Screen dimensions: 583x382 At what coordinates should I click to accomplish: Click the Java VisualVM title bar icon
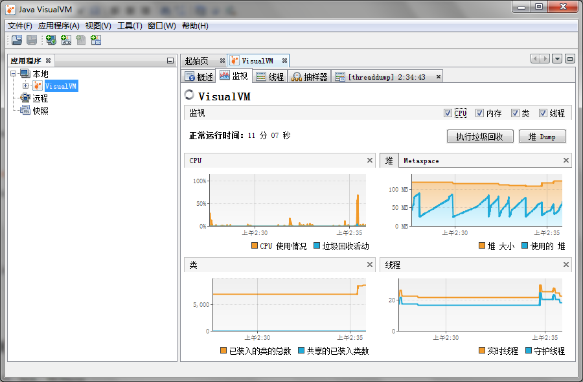pos(11,9)
